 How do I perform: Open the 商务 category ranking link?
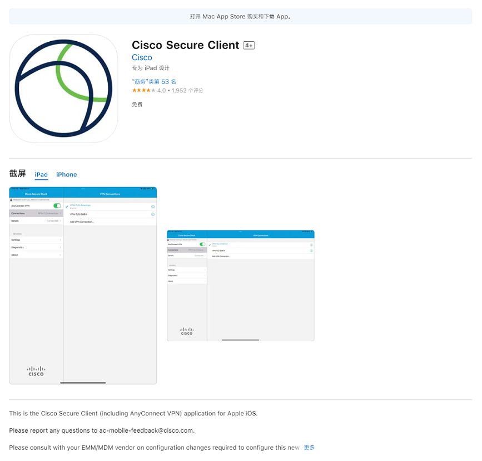pos(154,82)
